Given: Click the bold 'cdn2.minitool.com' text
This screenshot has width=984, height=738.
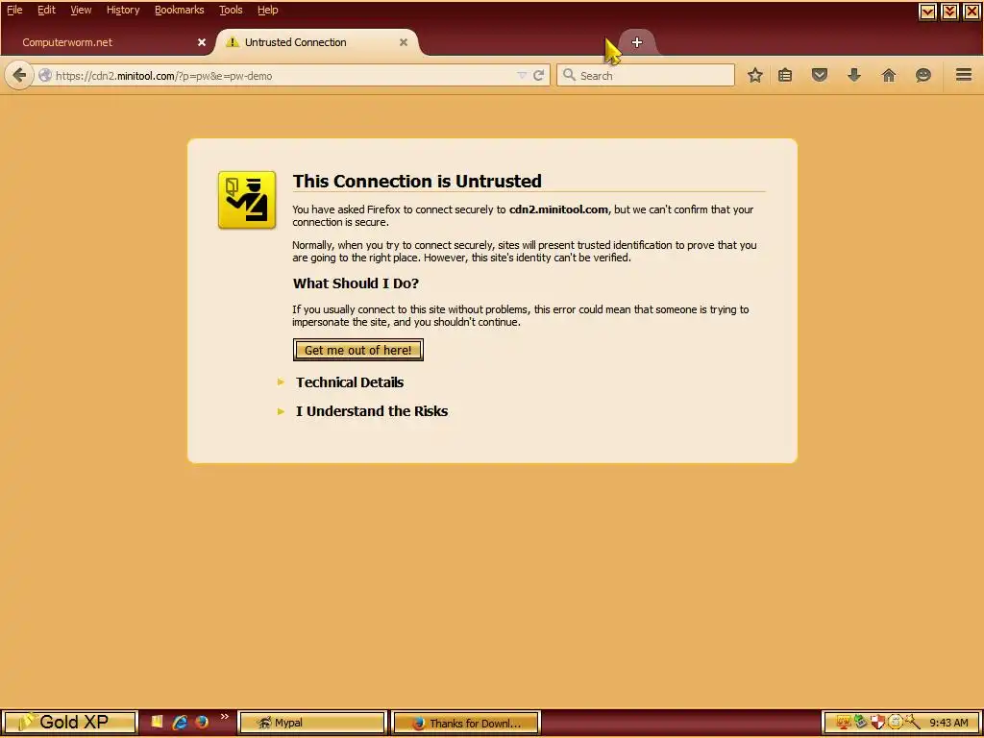Looking at the screenshot, I should point(558,209).
